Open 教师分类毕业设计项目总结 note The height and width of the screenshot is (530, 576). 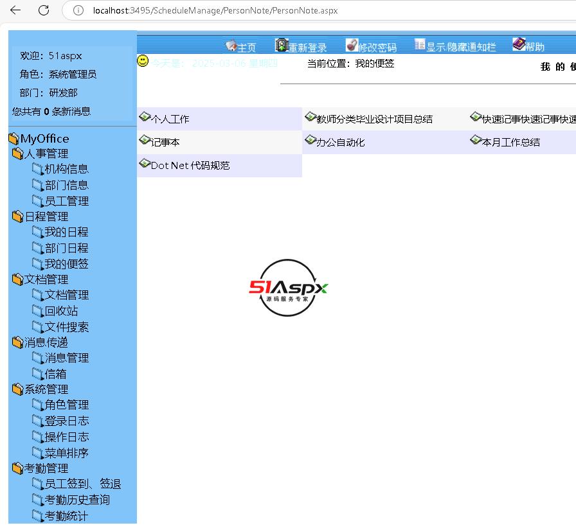coord(374,119)
